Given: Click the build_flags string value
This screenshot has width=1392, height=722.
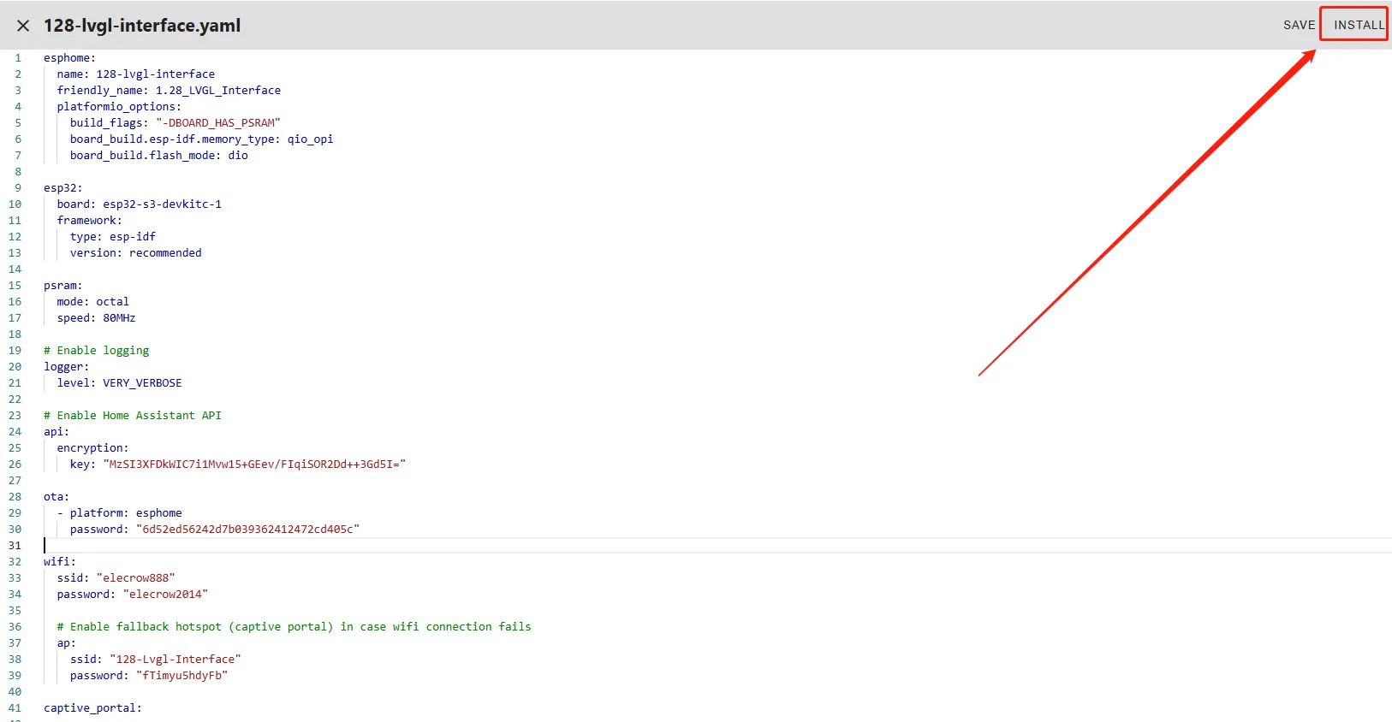Looking at the screenshot, I should [217, 123].
